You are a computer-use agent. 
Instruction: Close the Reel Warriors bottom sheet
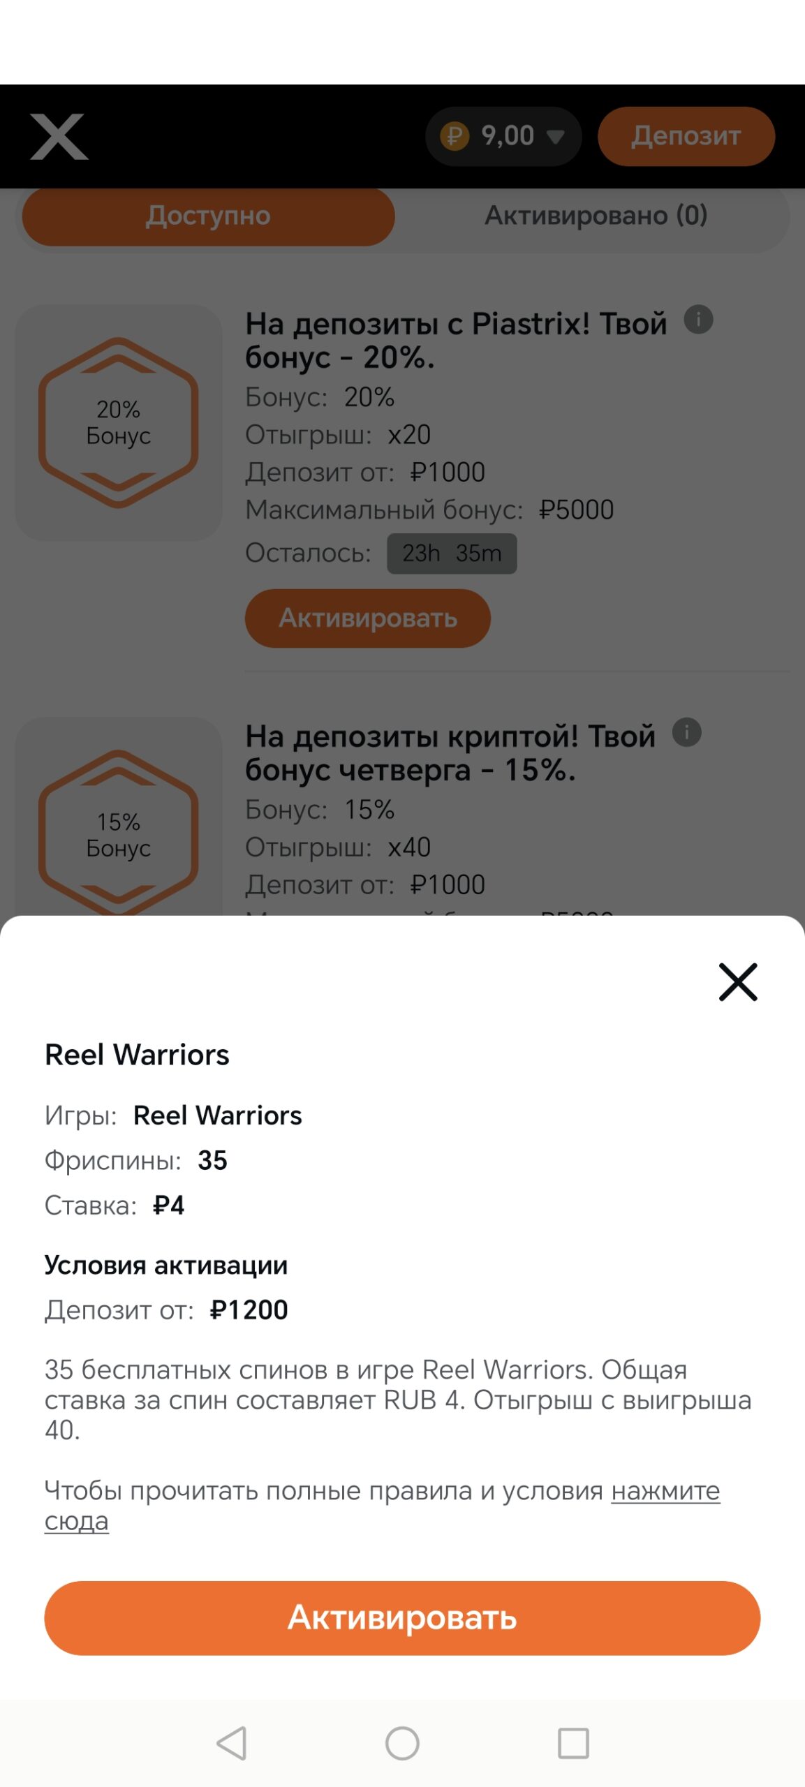coord(738,982)
